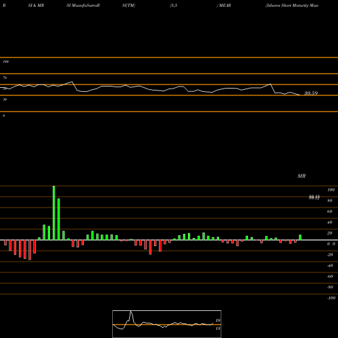Click the 'SI & MR' header label
338x338 pixels.
[36, 5]
